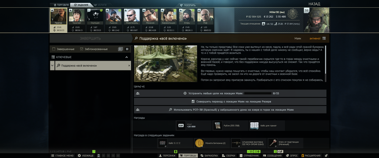Open the УСЛУГИ tab
The height and width of the screenshot is (158, 379).
[x=100, y=5]
